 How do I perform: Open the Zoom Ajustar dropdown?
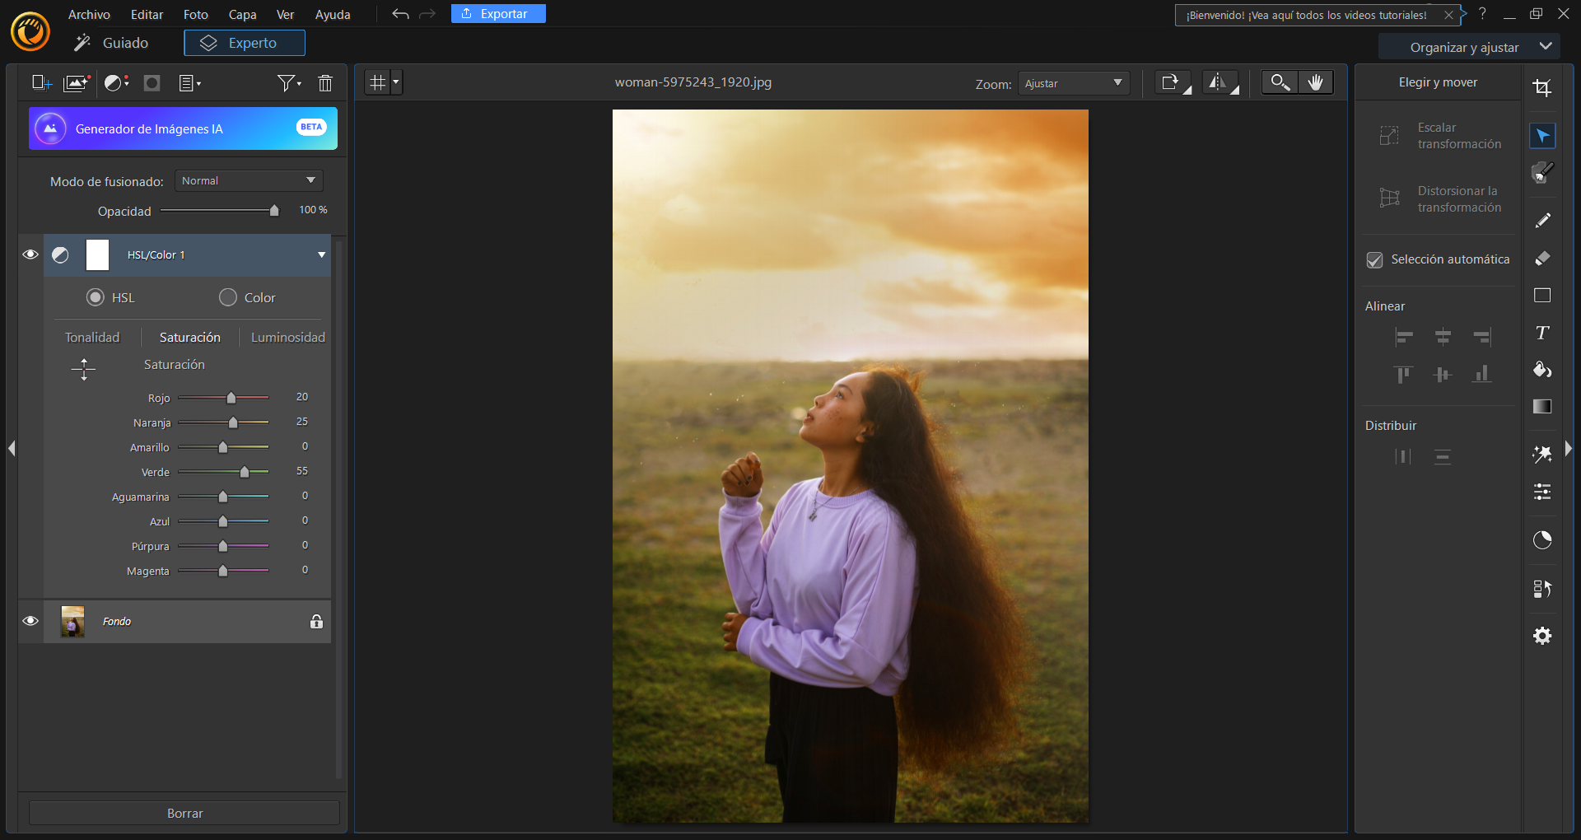pos(1073,82)
